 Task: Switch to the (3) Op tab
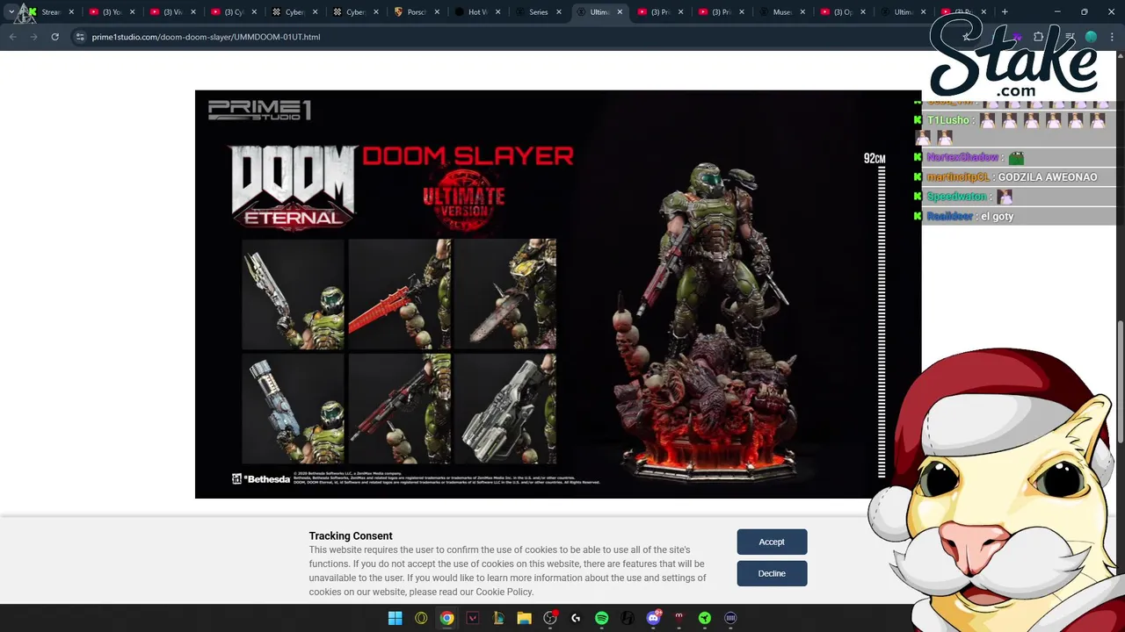[842, 12]
